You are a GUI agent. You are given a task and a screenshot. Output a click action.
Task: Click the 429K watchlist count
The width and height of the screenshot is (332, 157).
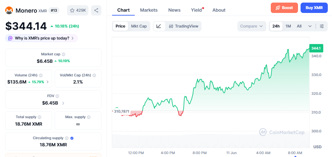[81, 10]
